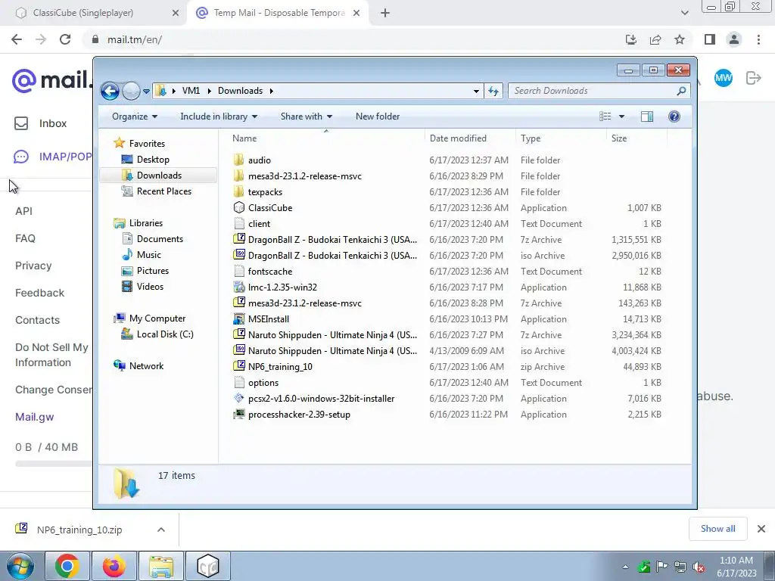Click the Explorer back navigation arrow
Image resolution: width=775 pixels, height=581 pixels.
click(x=110, y=91)
